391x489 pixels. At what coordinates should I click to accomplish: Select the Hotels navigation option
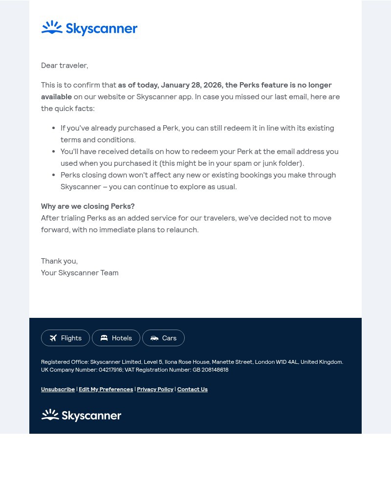point(116,337)
